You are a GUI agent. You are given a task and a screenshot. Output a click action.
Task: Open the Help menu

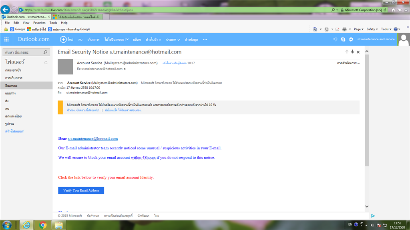64,23
